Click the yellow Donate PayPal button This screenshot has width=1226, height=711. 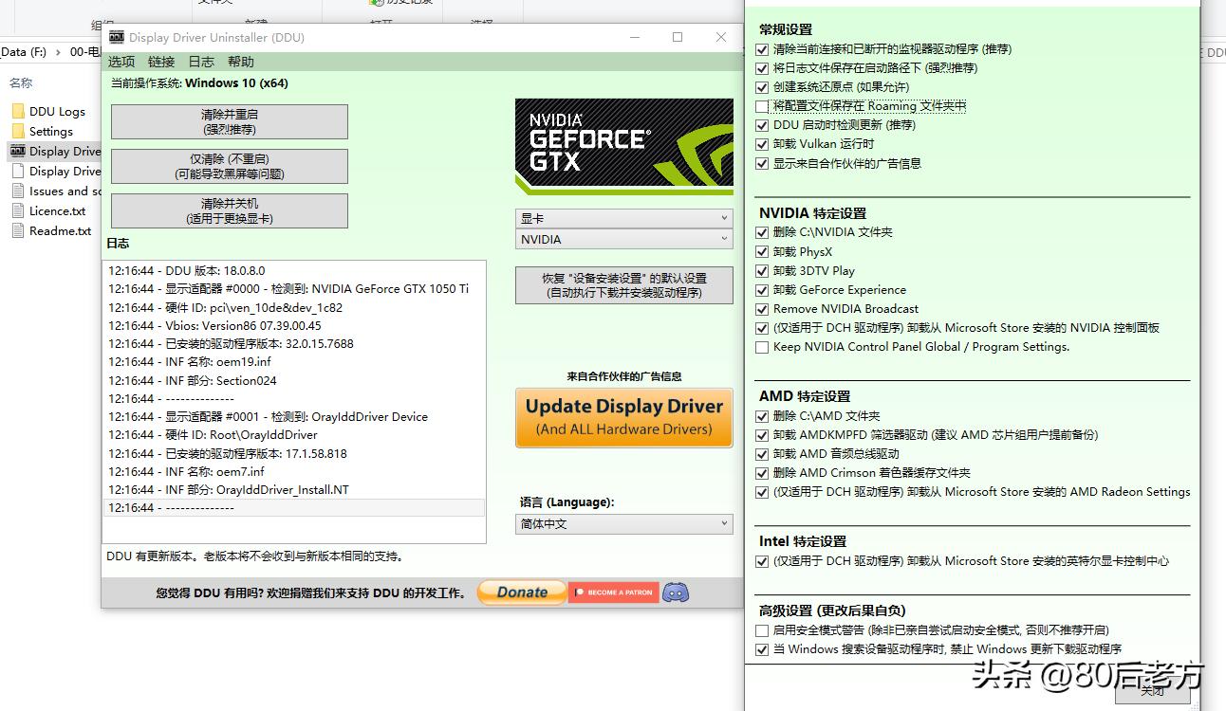tap(522, 592)
